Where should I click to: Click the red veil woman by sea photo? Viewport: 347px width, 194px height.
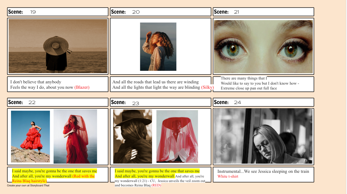75,136
